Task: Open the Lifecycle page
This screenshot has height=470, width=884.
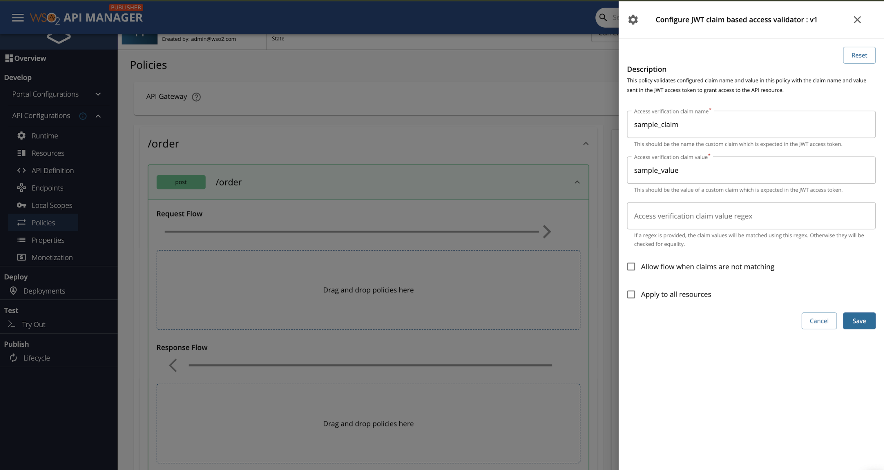Action: point(36,358)
